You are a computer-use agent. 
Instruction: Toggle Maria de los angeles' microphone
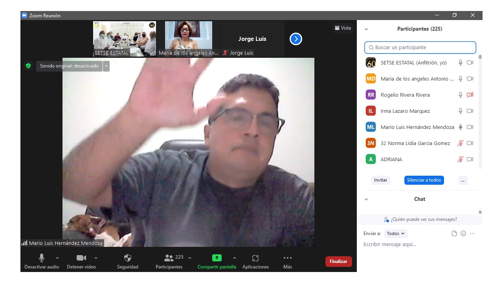click(x=461, y=79)
